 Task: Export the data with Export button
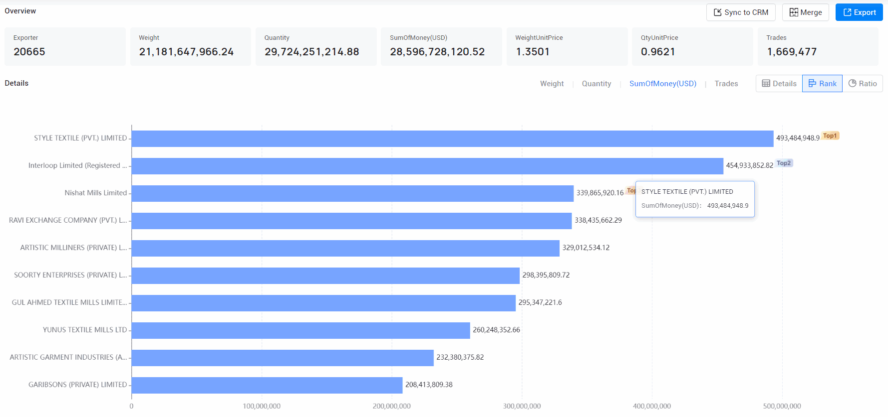859,12
